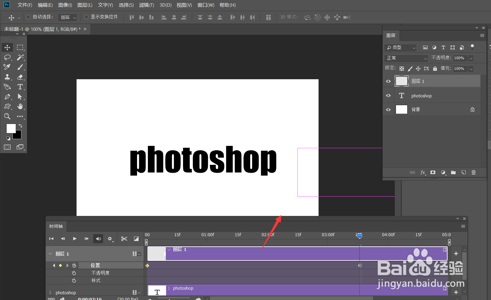This screenshot has height=300, width=491.
Task: Toggle the 不透明度 keyframe stopwatch
Action: (74, 273)
